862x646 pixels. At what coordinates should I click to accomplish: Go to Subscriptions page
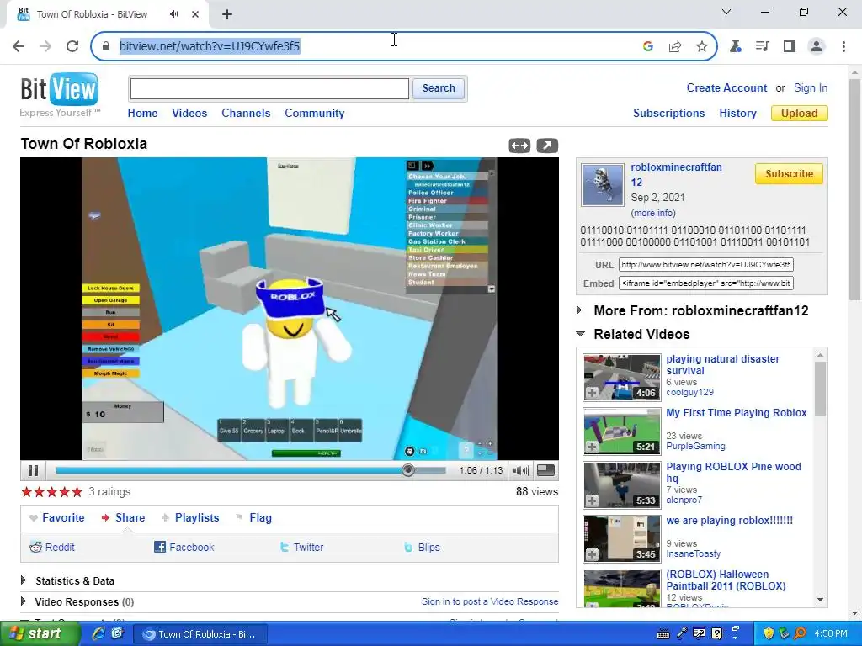pyautogui.click(x=668, y=114)
